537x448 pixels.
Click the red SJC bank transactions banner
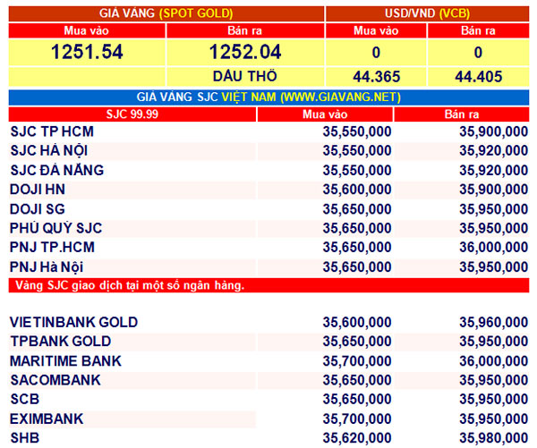coord(268,285)
